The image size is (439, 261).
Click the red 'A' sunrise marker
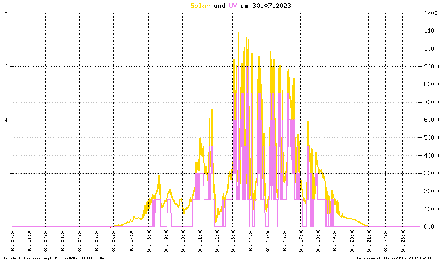click(x=111, y=229)
